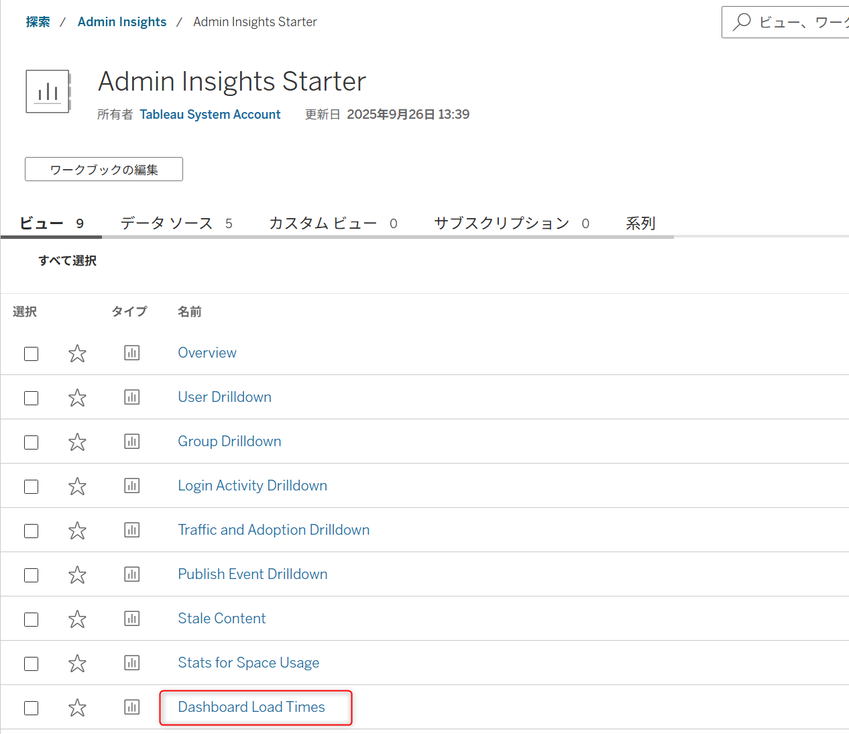Star the User Drilldown view
This screenshot has height=734, width=849.
pos(77,397)
